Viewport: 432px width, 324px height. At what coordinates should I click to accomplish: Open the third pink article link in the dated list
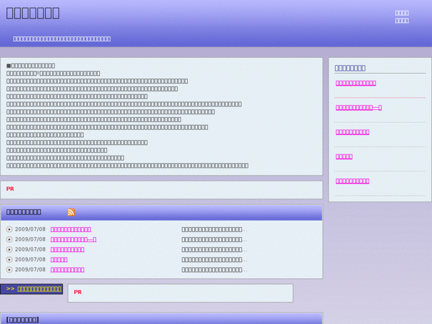(67, 250)
